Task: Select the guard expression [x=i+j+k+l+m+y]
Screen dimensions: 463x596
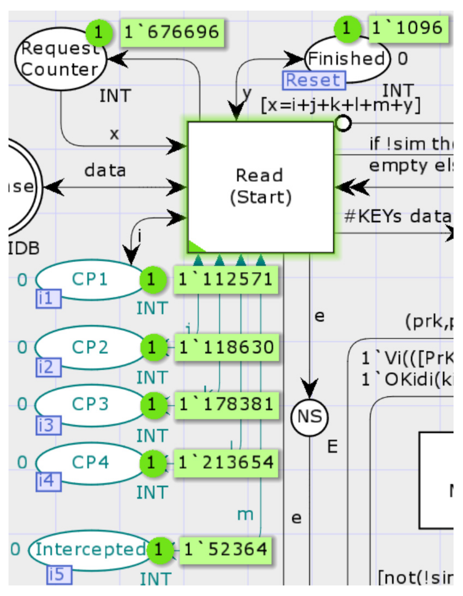Action: pos(341,105)
